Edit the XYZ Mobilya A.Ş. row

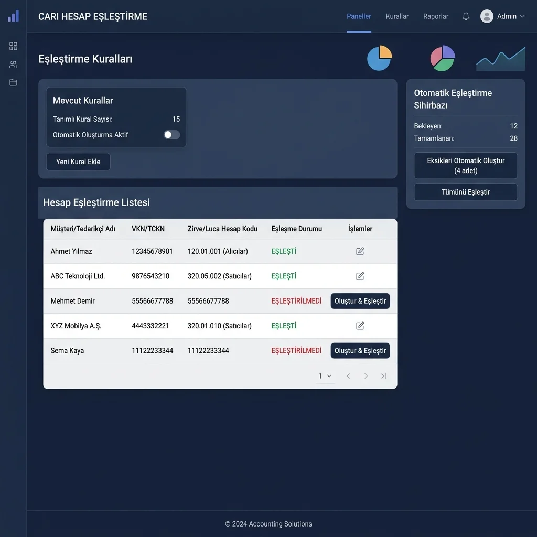pos(360,326)
